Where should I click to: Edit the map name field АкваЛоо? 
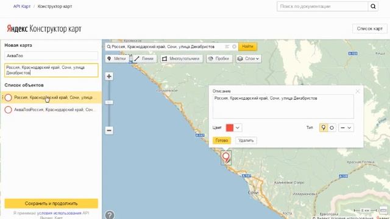click(x=51, y=55)
